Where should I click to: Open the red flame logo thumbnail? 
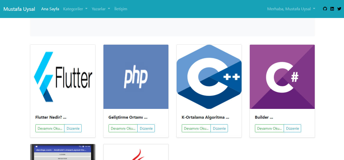coord(136,152)
